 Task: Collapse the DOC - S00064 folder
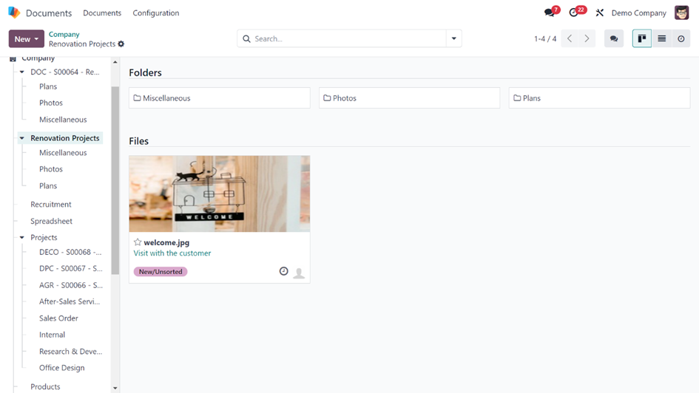pos(22,72)
